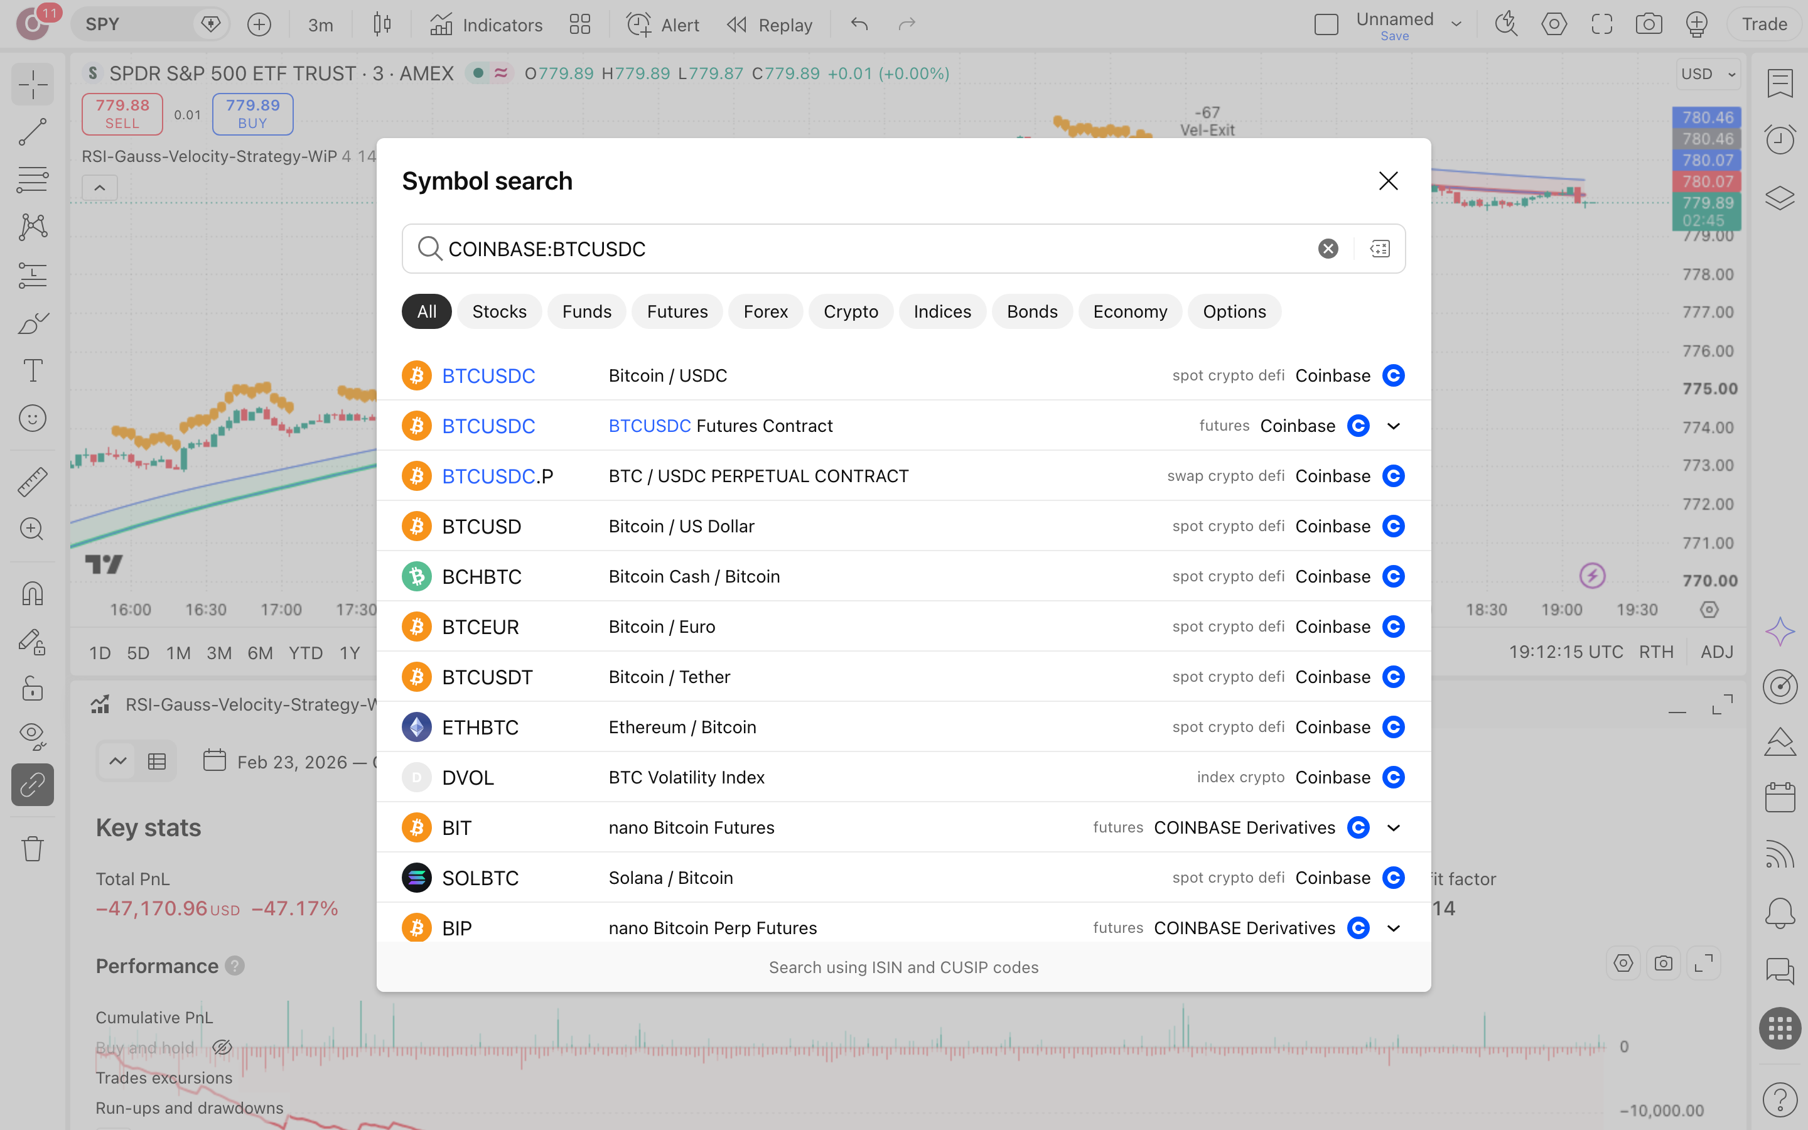Viewport: 1808px width, 1130px height.
Task: Open the symbol spread editor icon
Action: tap(1380, 249)
